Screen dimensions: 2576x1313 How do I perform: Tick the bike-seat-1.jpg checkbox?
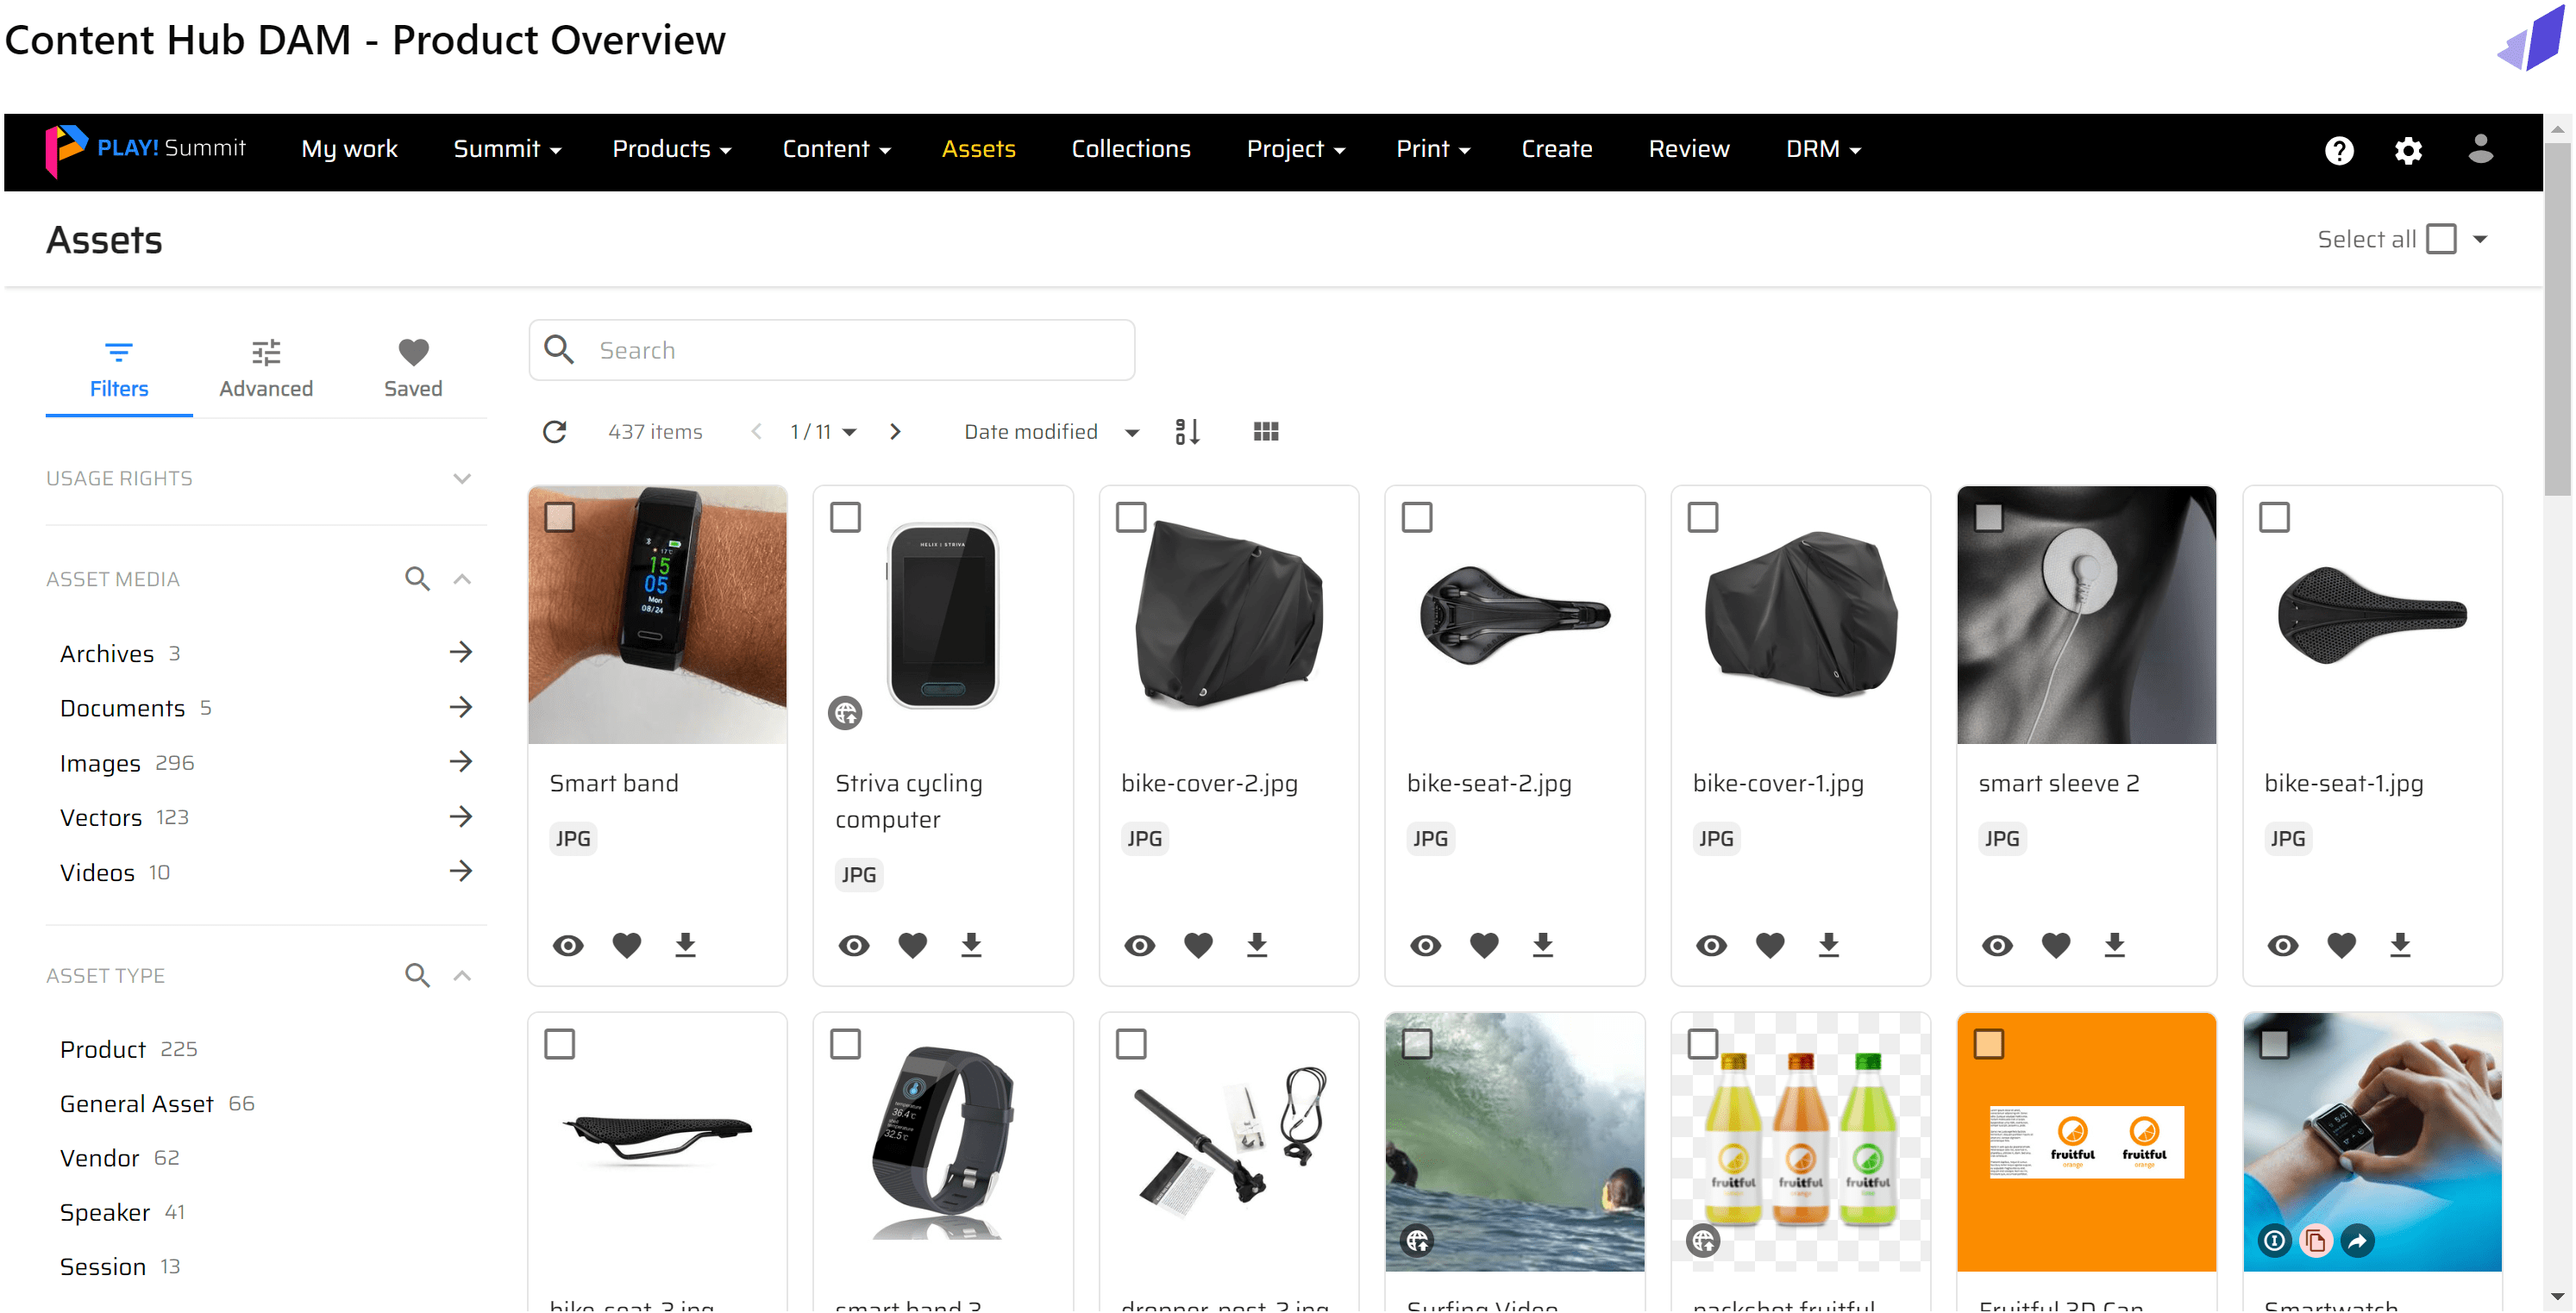(2274, 518)
